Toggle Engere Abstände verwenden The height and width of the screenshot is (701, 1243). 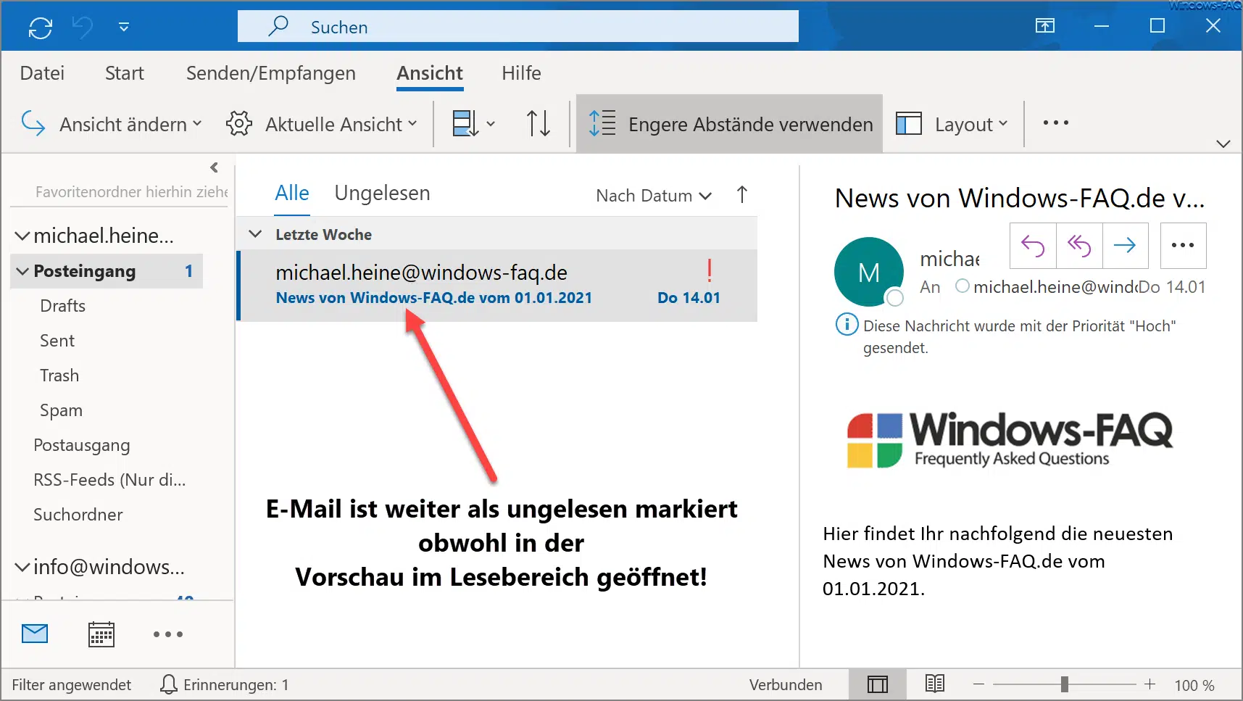[x=730, y=124]
